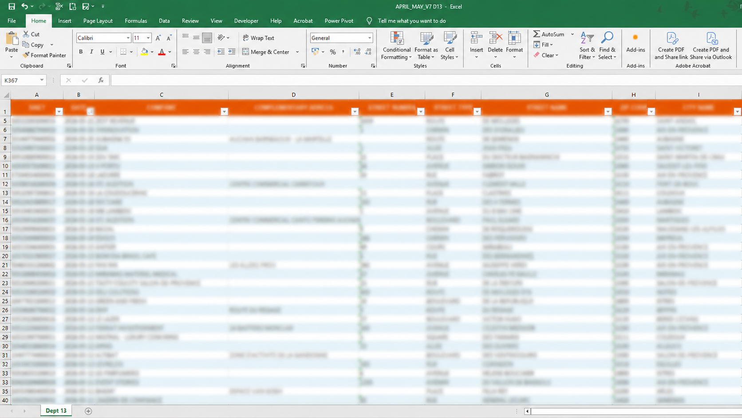The image size is (742, 418).
Task: Click the Copy button
Action: tap(33, 45)
